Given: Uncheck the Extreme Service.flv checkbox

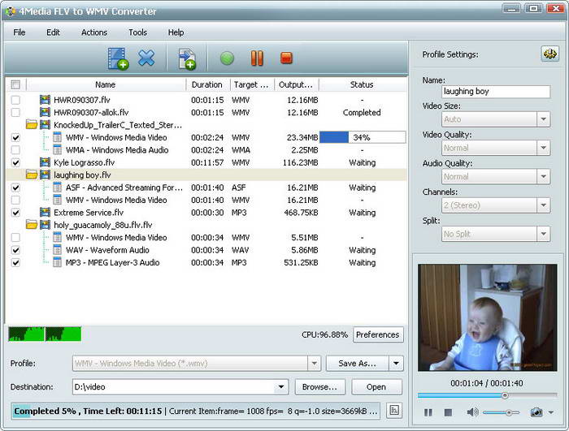Looking at the screenshot, I should coord(15,213).
